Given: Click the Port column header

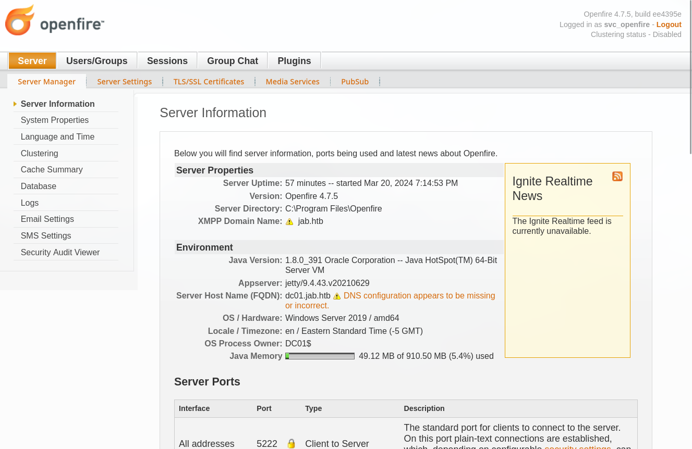Looking at the screenshot, I should (x=264, y=408).
